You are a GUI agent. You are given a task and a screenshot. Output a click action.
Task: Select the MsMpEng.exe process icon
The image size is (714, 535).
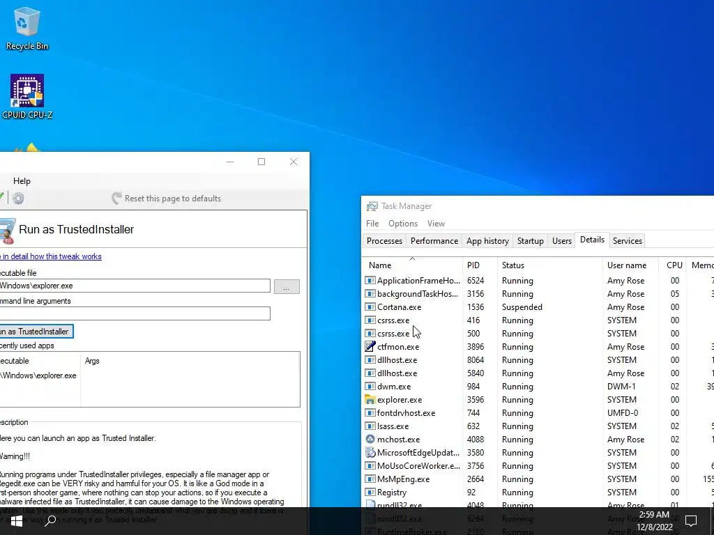click(x=370, y=479)
